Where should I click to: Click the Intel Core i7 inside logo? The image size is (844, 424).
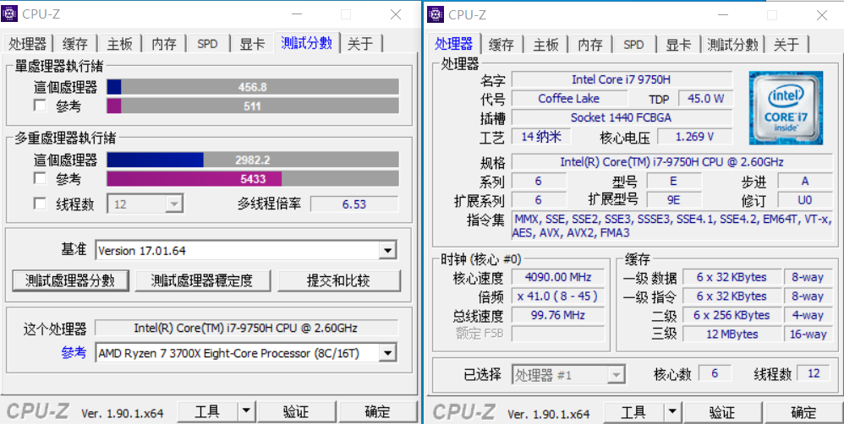click(786, 108)
